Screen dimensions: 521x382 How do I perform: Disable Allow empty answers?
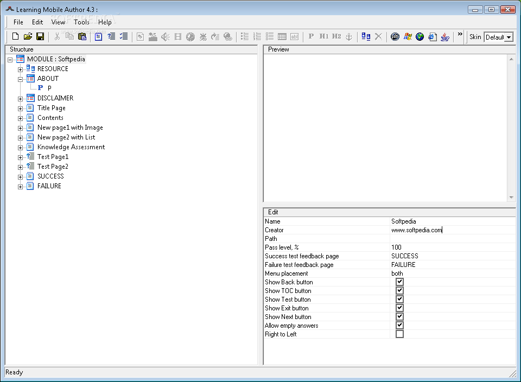pos(400,325)
